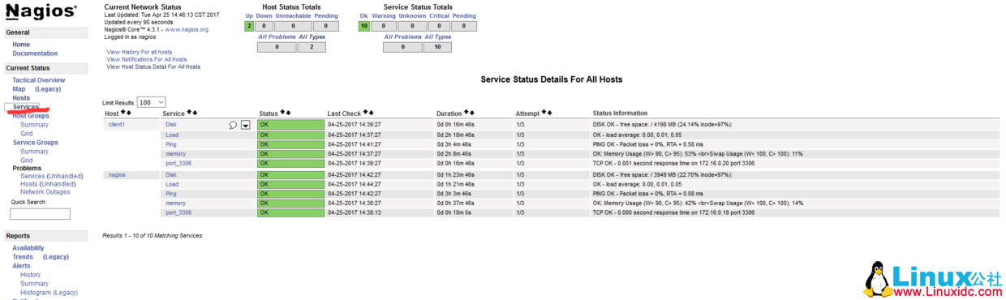The height and width of the screenshot is (300, 1006).
Task: Open Tactical Overview
Action: [x=39, y=80]
